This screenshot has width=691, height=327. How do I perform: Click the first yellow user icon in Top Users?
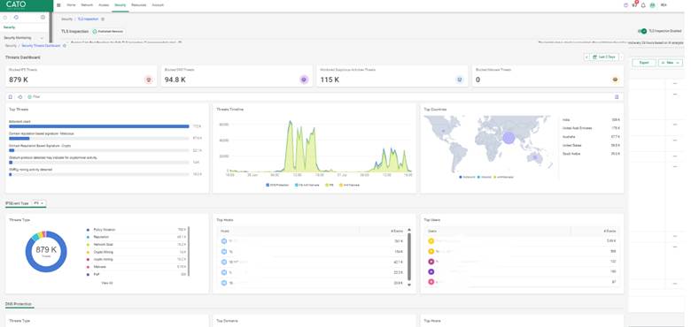pyautogui.click(x=431, y=241)
